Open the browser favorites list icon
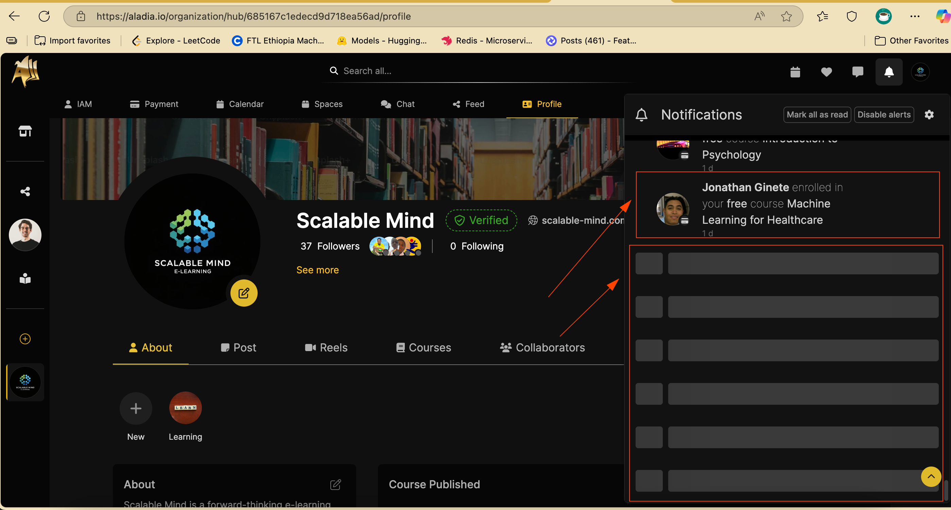The width and height of the screenshot is (951, 510). tap(823, 16)
